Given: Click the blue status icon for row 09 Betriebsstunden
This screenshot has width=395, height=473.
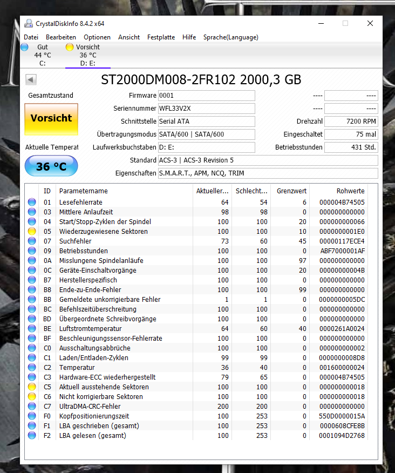Looking at the screenshot, I should (32, 251).
